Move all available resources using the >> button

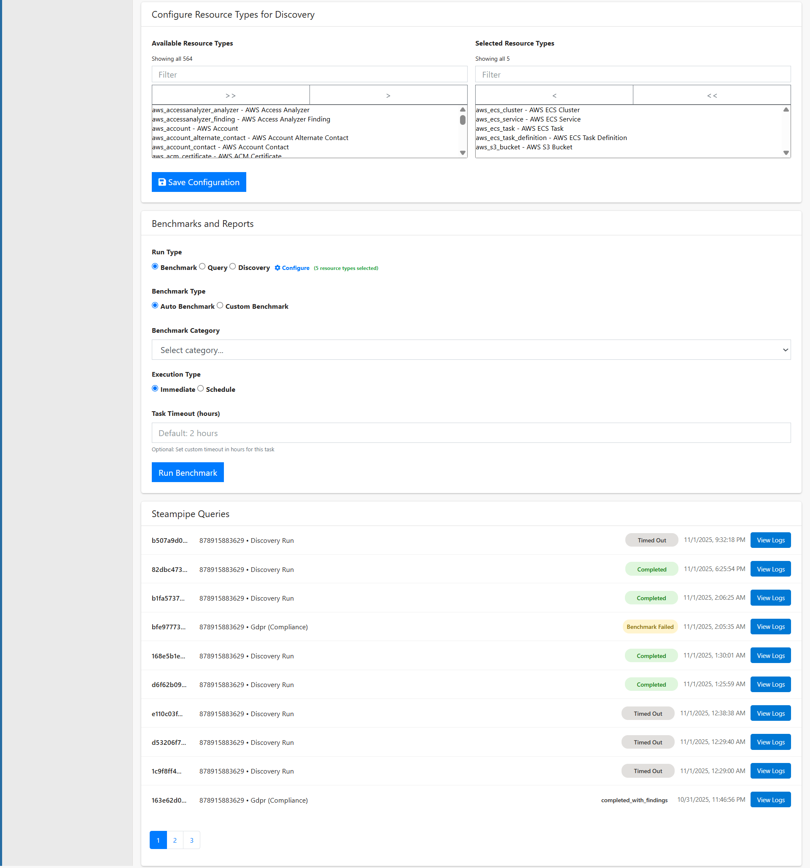230,95
